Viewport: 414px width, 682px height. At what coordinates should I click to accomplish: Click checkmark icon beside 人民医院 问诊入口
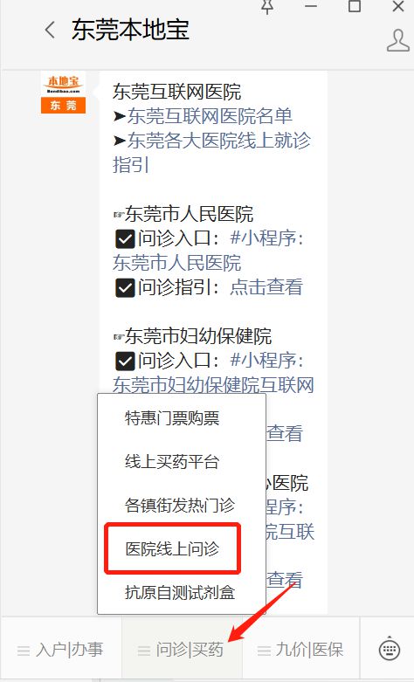point(125,238)
